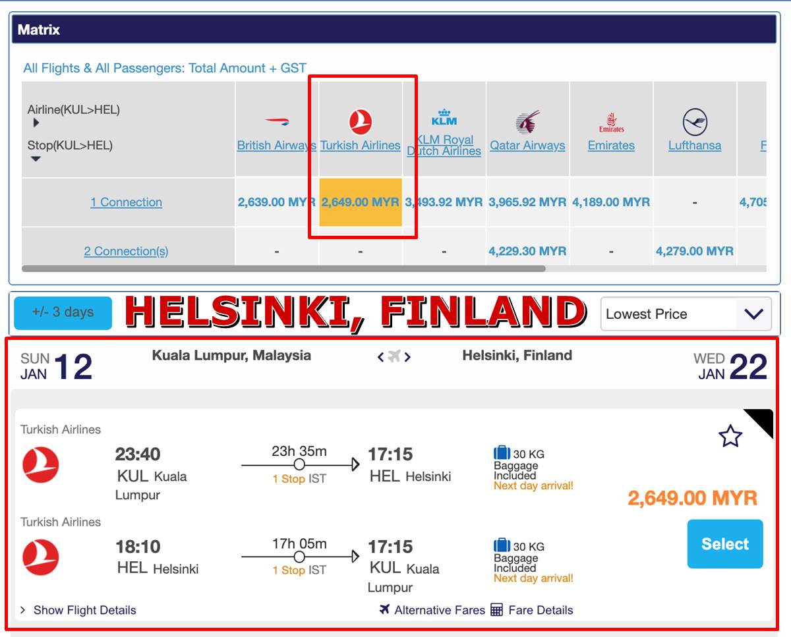This screenshot has height=637, width=791.
Task: Select highlighted 2,649.00 MYR Turkish fare cell
Action: pyautogui.click(x=361, y=202)
